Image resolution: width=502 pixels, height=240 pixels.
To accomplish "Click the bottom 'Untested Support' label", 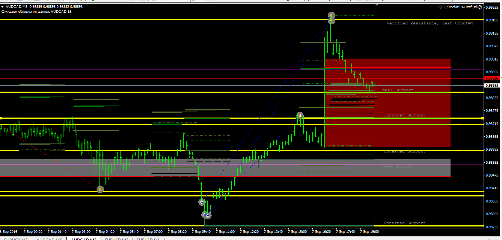I will tap(404, 223).
